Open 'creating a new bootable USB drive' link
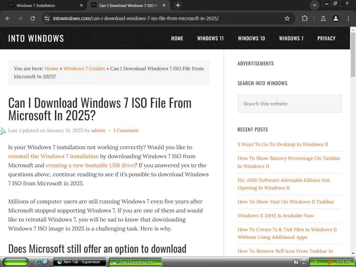Screen dimensions: 356x267 90,165
